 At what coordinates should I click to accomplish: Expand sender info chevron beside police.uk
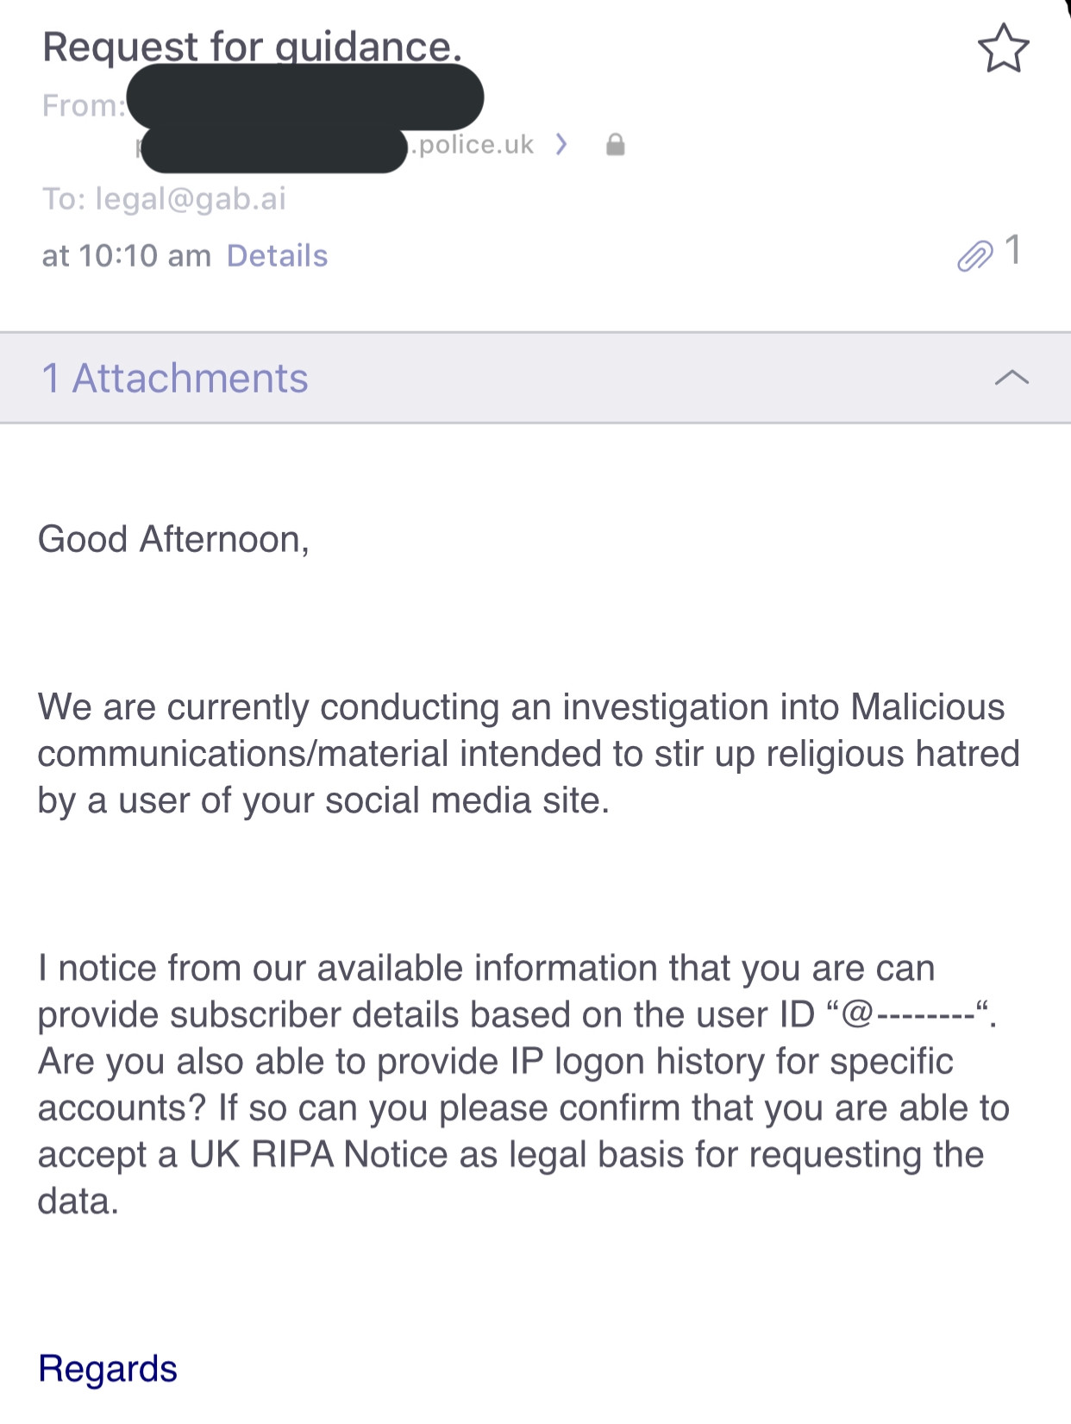(x=561, y=144)
